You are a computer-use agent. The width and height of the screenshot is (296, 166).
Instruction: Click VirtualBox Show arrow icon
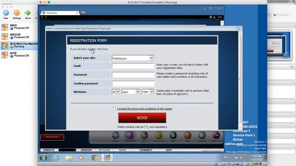tap(28, 15)
